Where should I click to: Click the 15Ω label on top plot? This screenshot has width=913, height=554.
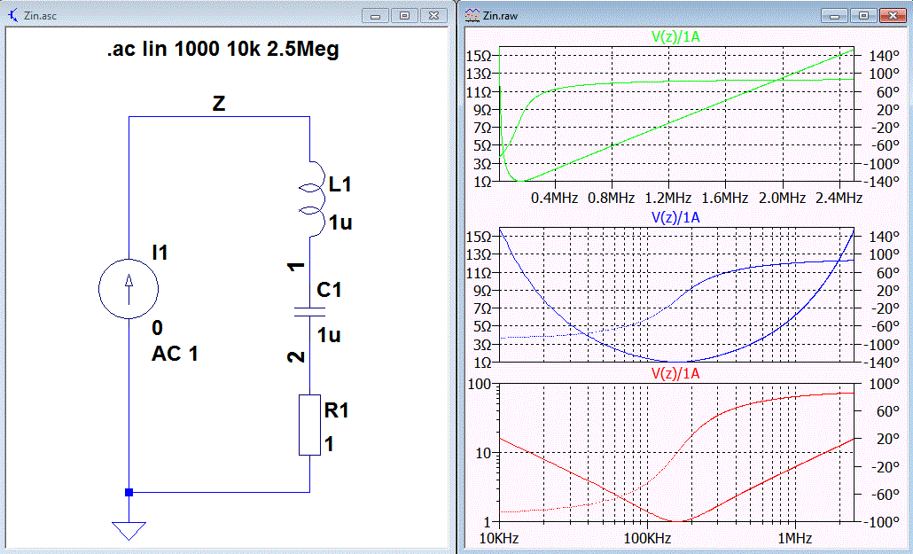coord(480,56)
